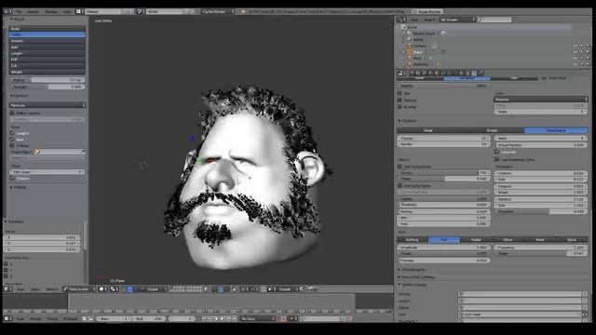Choose the Braid kink type

[x=540, y=240]
